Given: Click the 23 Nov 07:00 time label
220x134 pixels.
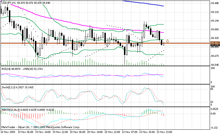Looking at the screenshot, I should [x=130, y=132].
